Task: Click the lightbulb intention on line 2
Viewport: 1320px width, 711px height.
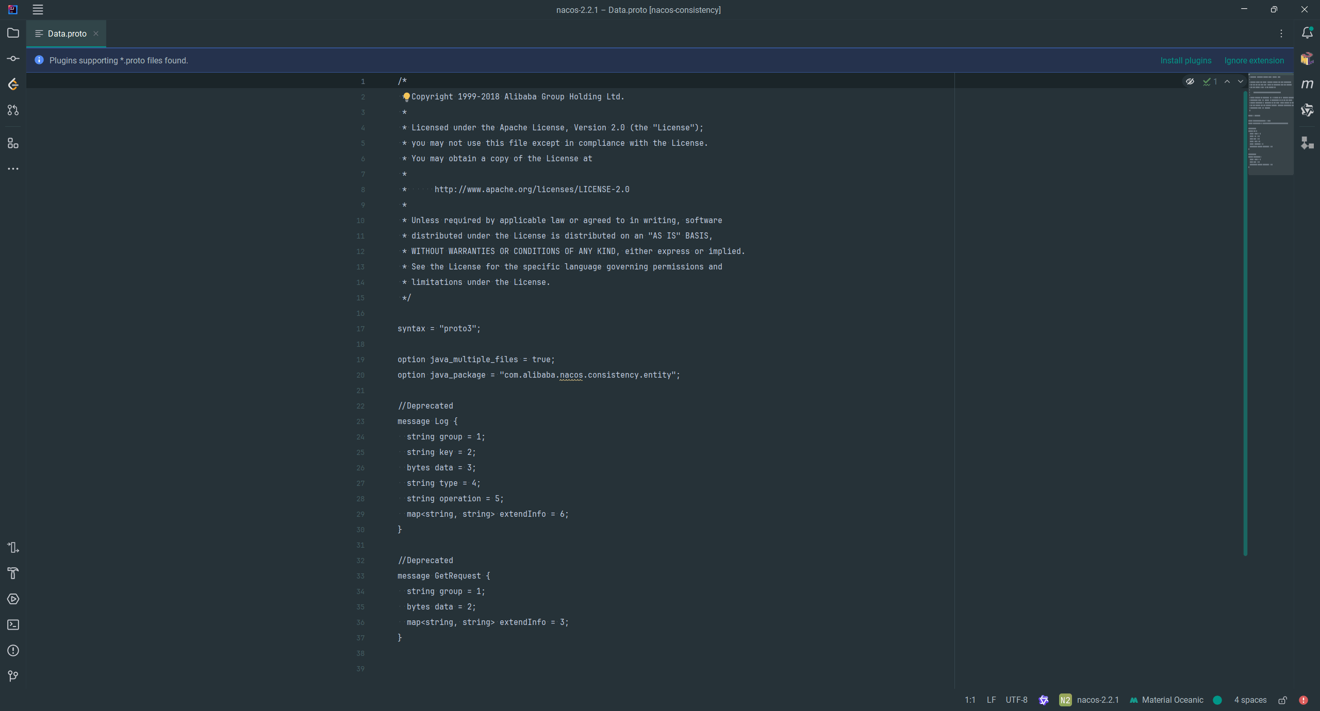Action: click(406, 96)
